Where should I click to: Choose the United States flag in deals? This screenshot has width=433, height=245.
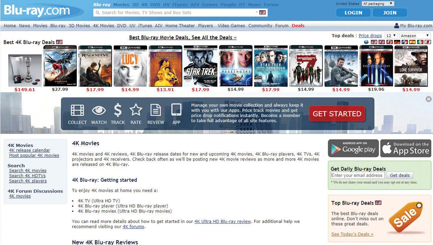point(374,42)
